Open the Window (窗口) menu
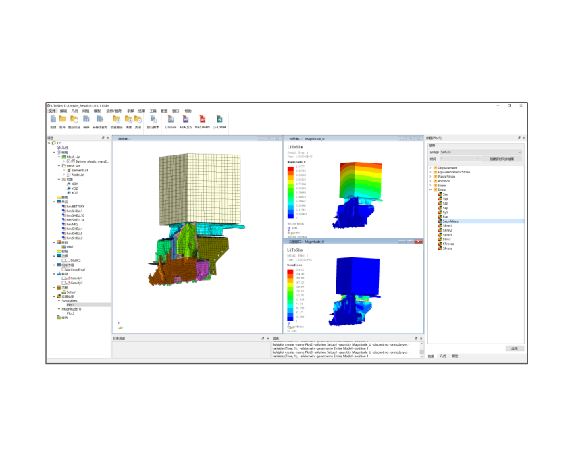 point(176,111)
